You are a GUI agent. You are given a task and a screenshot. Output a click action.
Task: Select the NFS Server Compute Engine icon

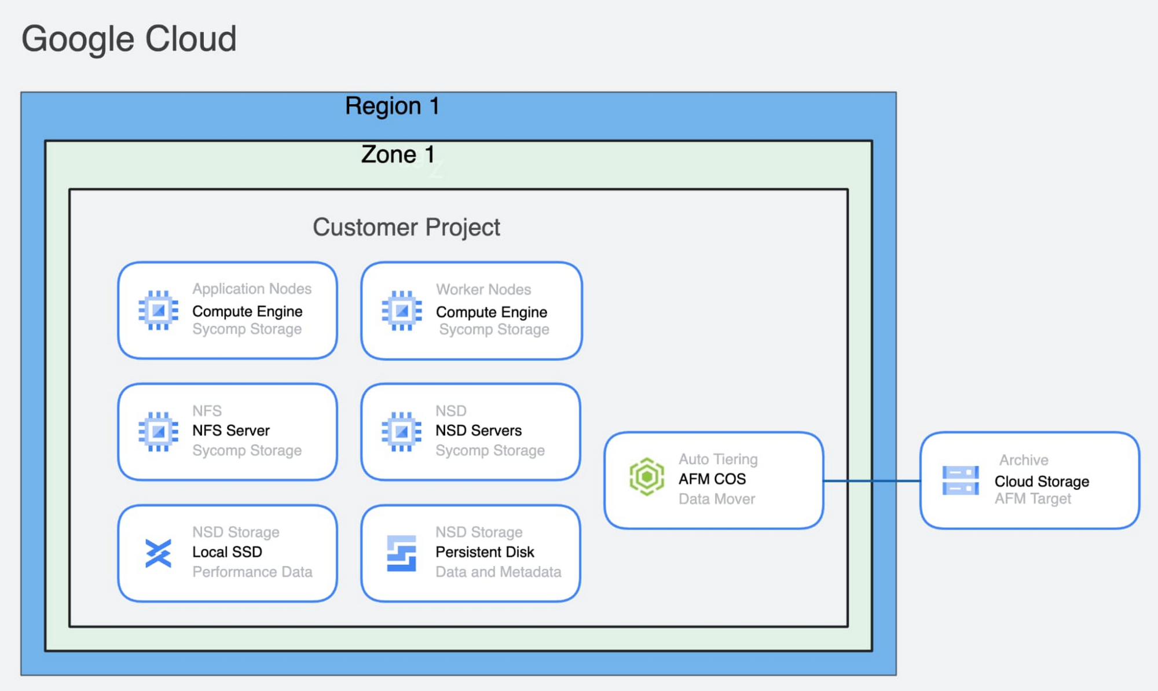click(x=157, y=431)
